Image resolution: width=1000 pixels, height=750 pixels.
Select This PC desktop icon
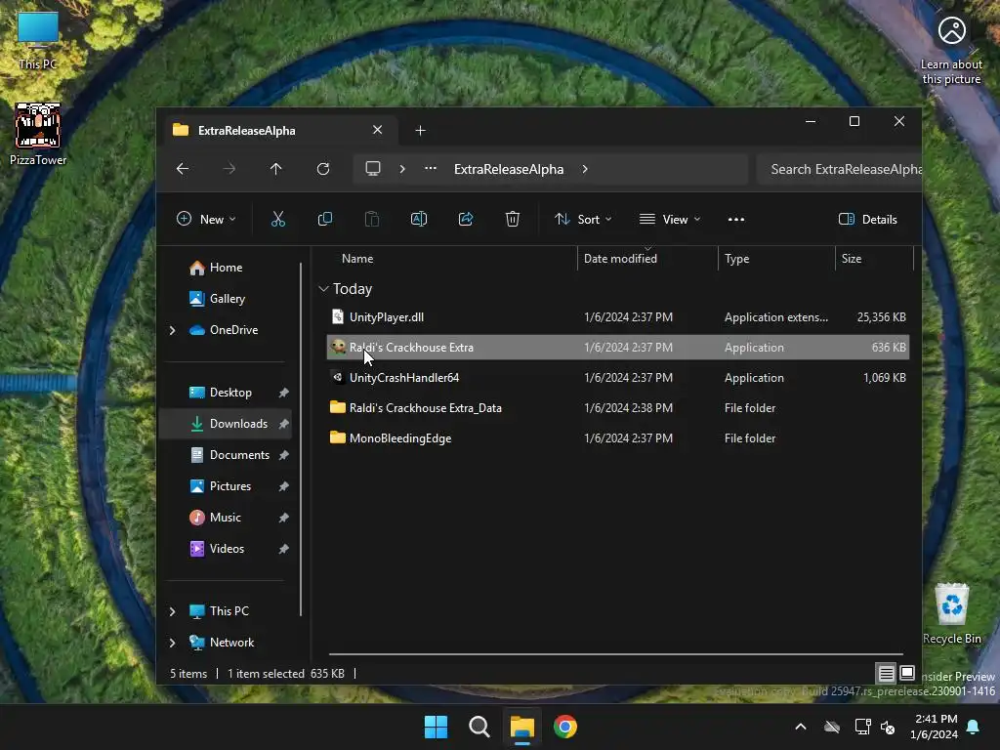[38, 40]
